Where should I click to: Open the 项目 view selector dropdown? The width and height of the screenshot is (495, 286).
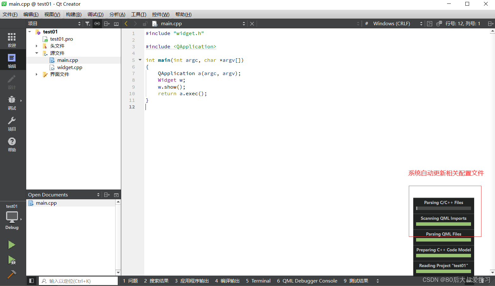click(54, 24)
